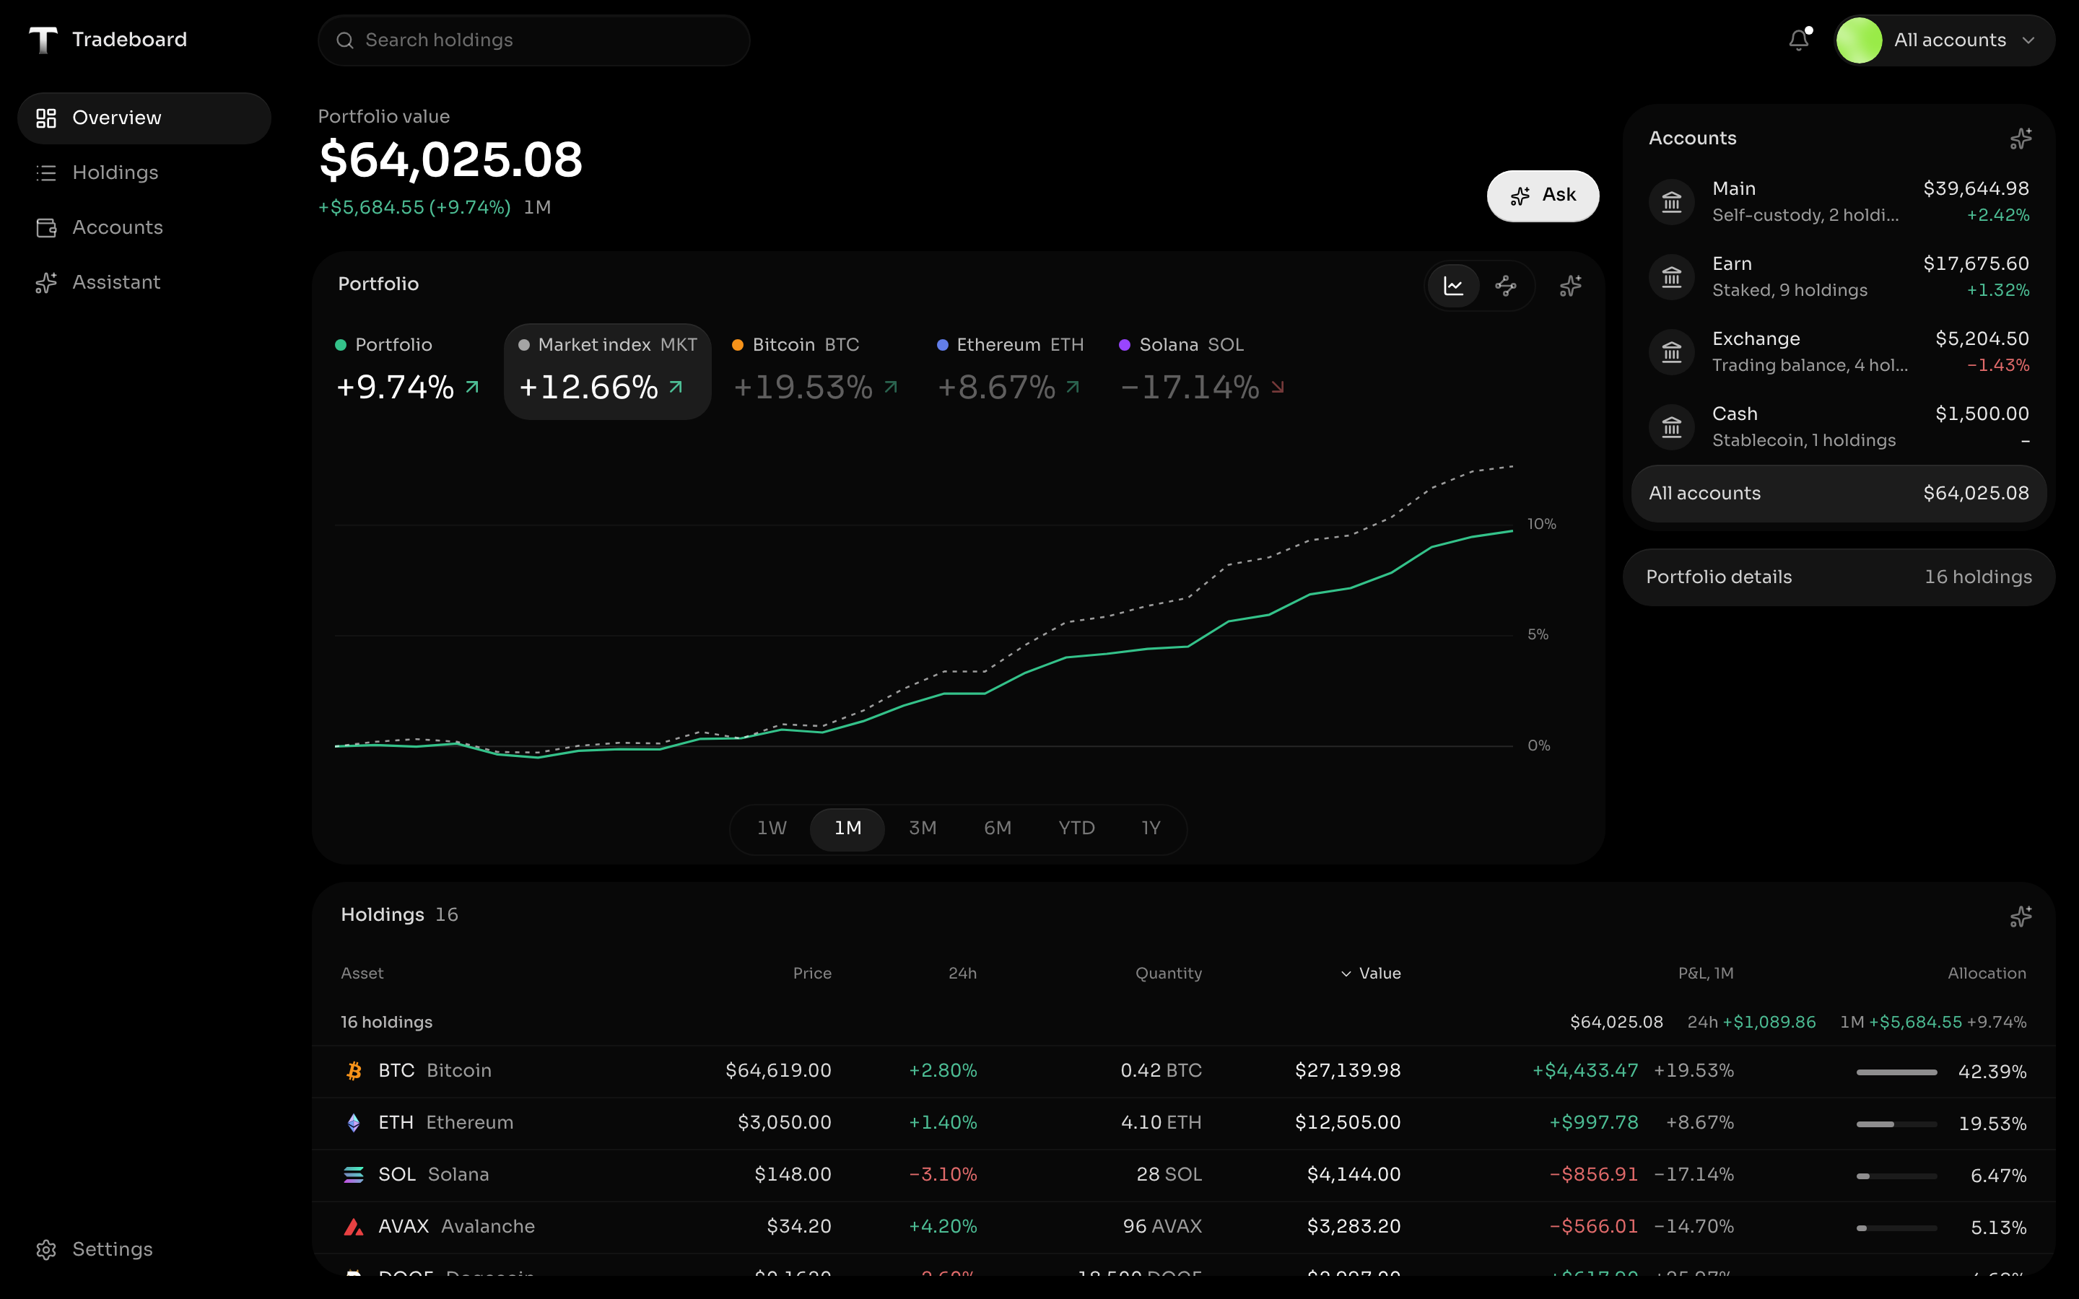This screenshot has width=2079, height=1299.
Task: Focus the Search holdings field
Action: [x=533, y=40]
